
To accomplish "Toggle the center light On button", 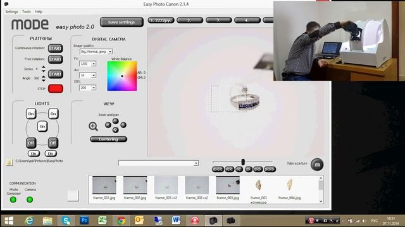I will pos(42,126).
